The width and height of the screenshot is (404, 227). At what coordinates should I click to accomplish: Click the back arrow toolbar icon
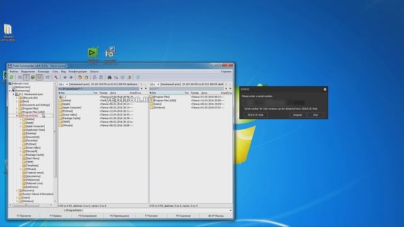[x=65, y=77]
